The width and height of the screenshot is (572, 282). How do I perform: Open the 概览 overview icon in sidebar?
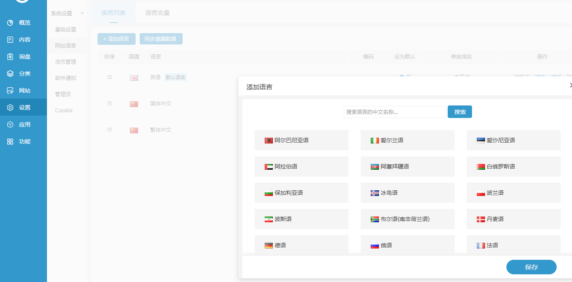click(11, 23)
